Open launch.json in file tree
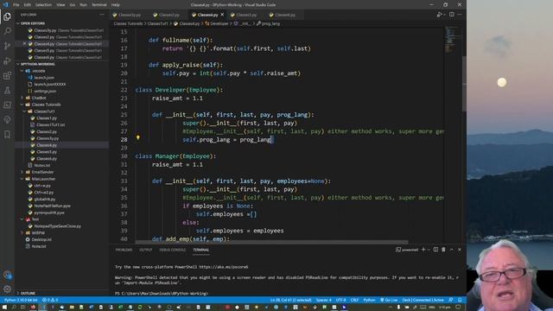Screen dimensions: 553x311 click(44, 78)
